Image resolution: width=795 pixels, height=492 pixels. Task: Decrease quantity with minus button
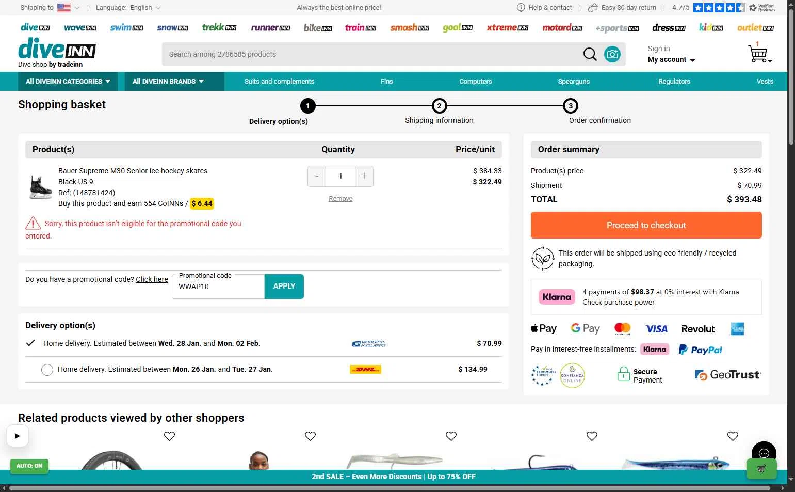coord(317,177)
